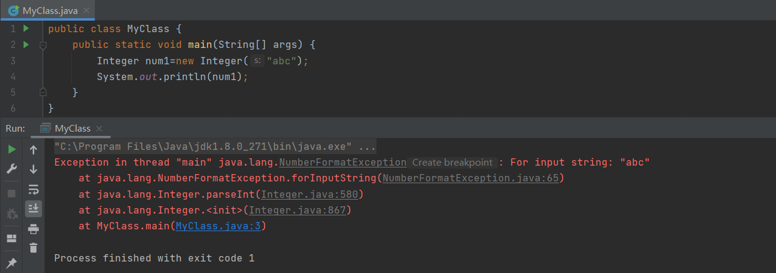776x273 pixels.
Task: Clear all console output with trash icon
Action: (33, 248)
